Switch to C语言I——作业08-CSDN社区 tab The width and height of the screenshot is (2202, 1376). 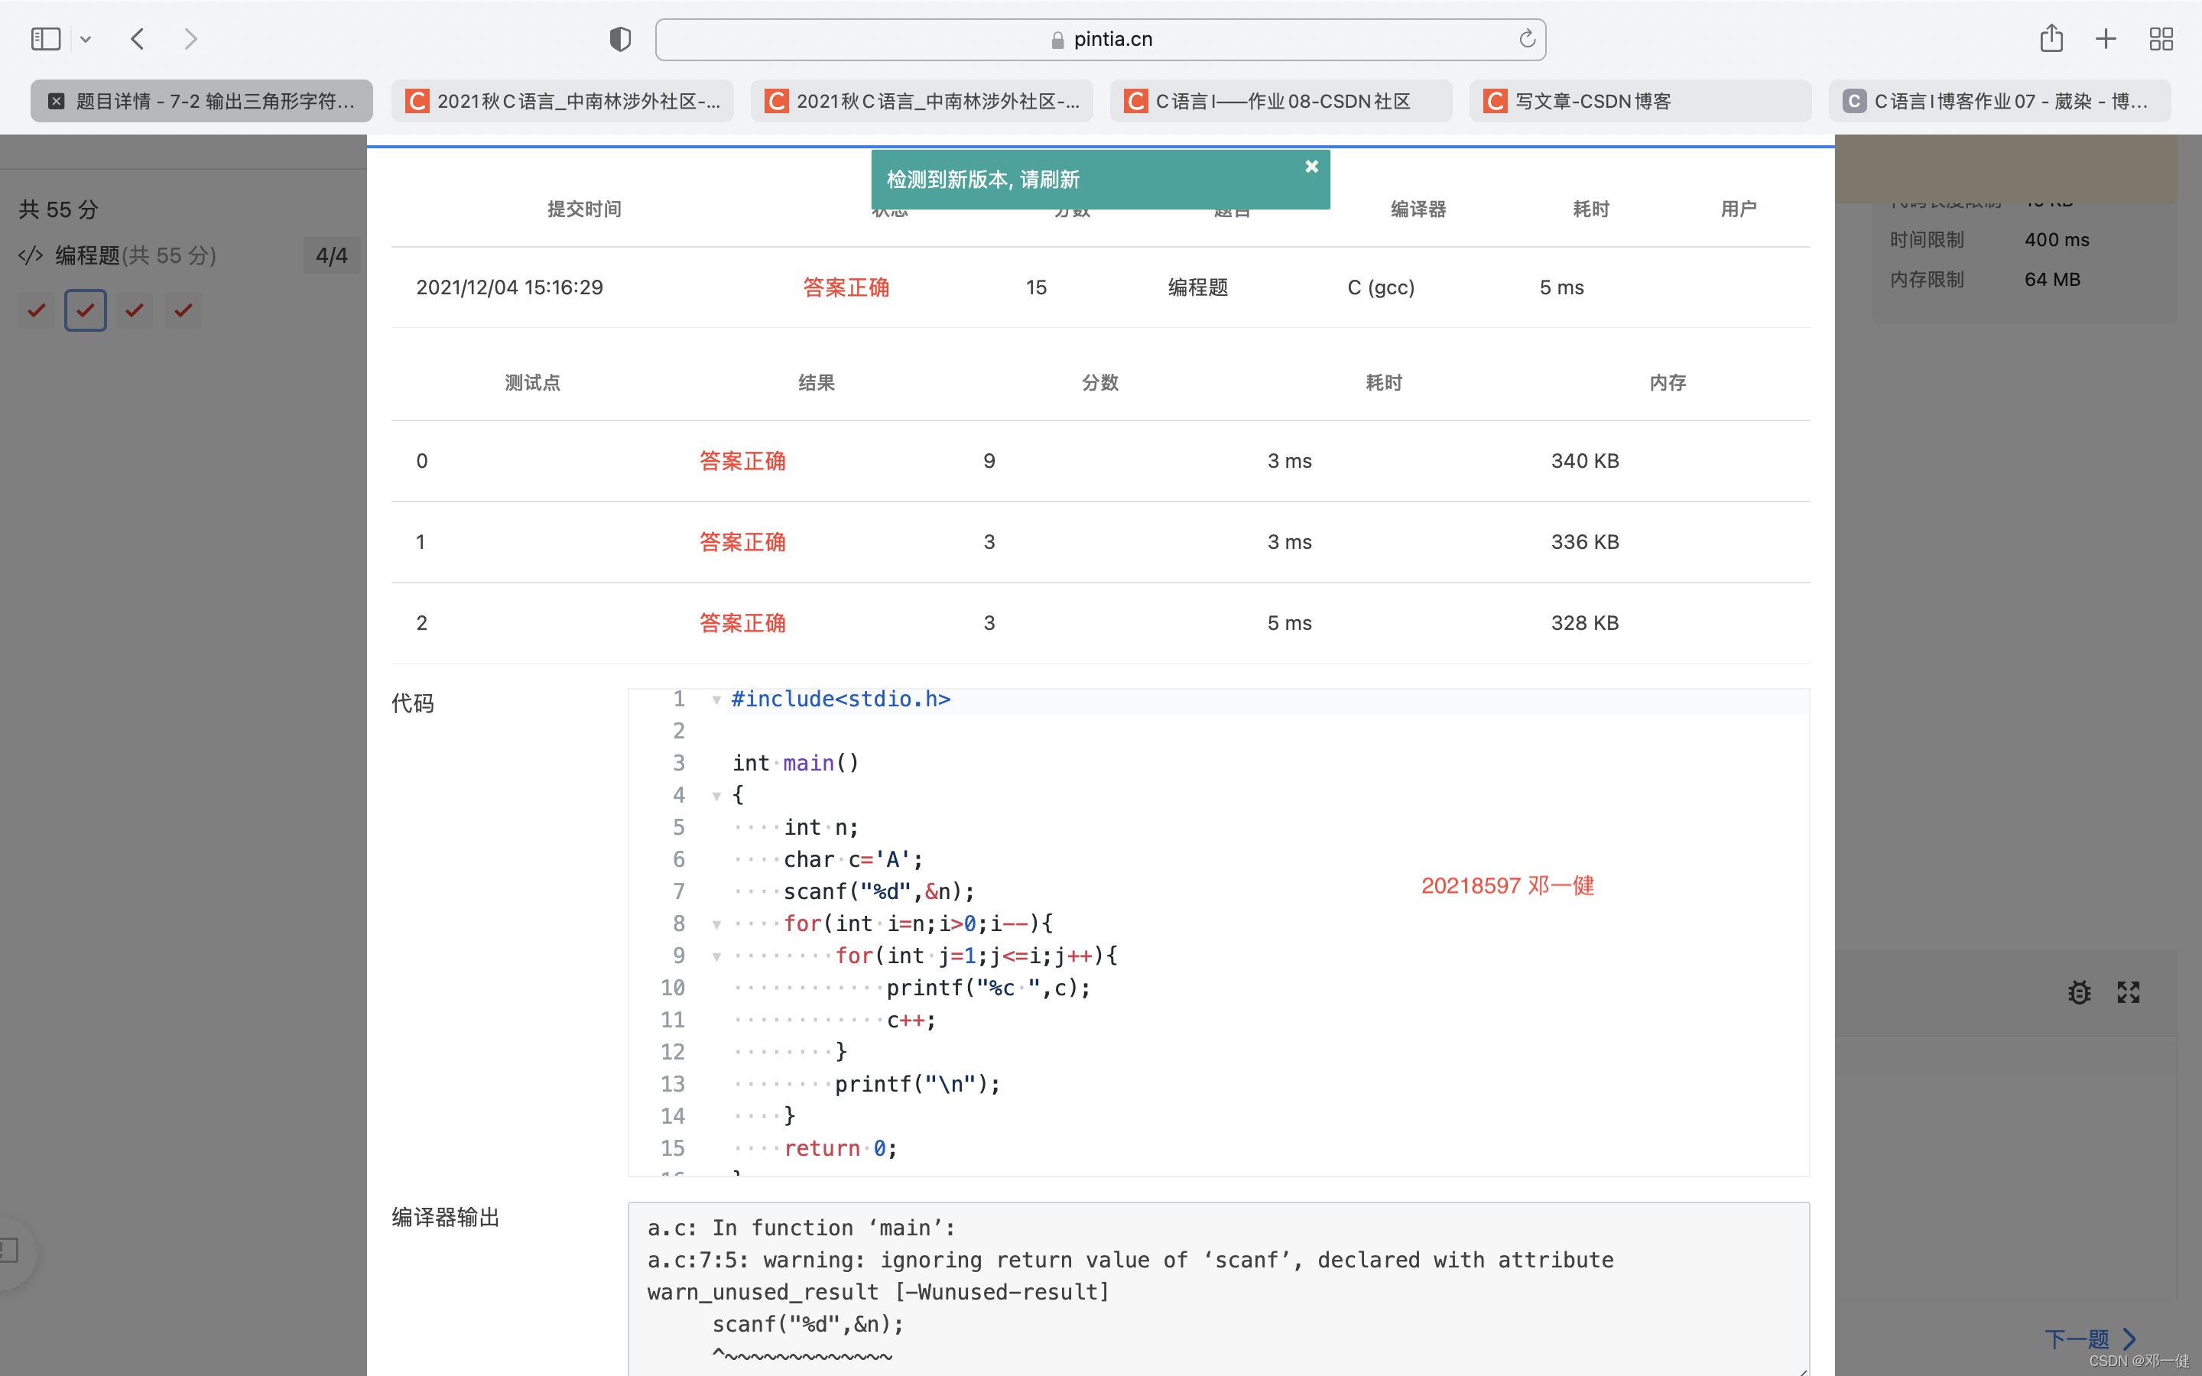coord(1281,101)
